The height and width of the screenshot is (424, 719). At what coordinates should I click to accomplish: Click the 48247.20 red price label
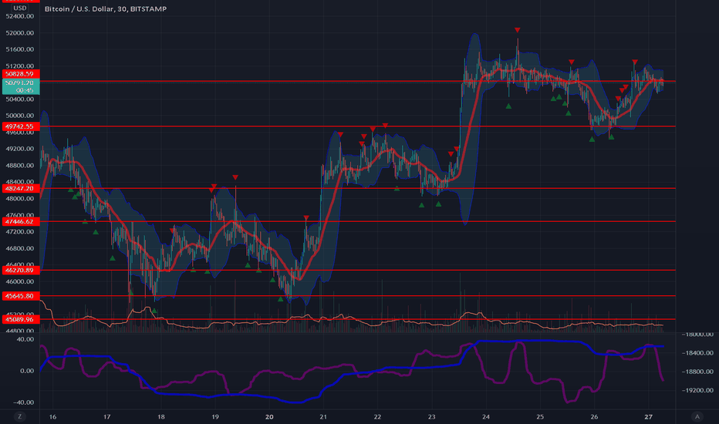[x=21, y=188]
